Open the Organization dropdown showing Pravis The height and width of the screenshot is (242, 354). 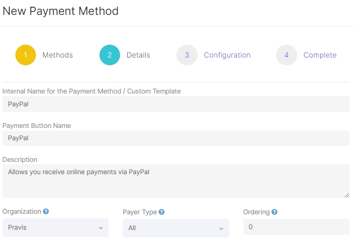(55, 228)
